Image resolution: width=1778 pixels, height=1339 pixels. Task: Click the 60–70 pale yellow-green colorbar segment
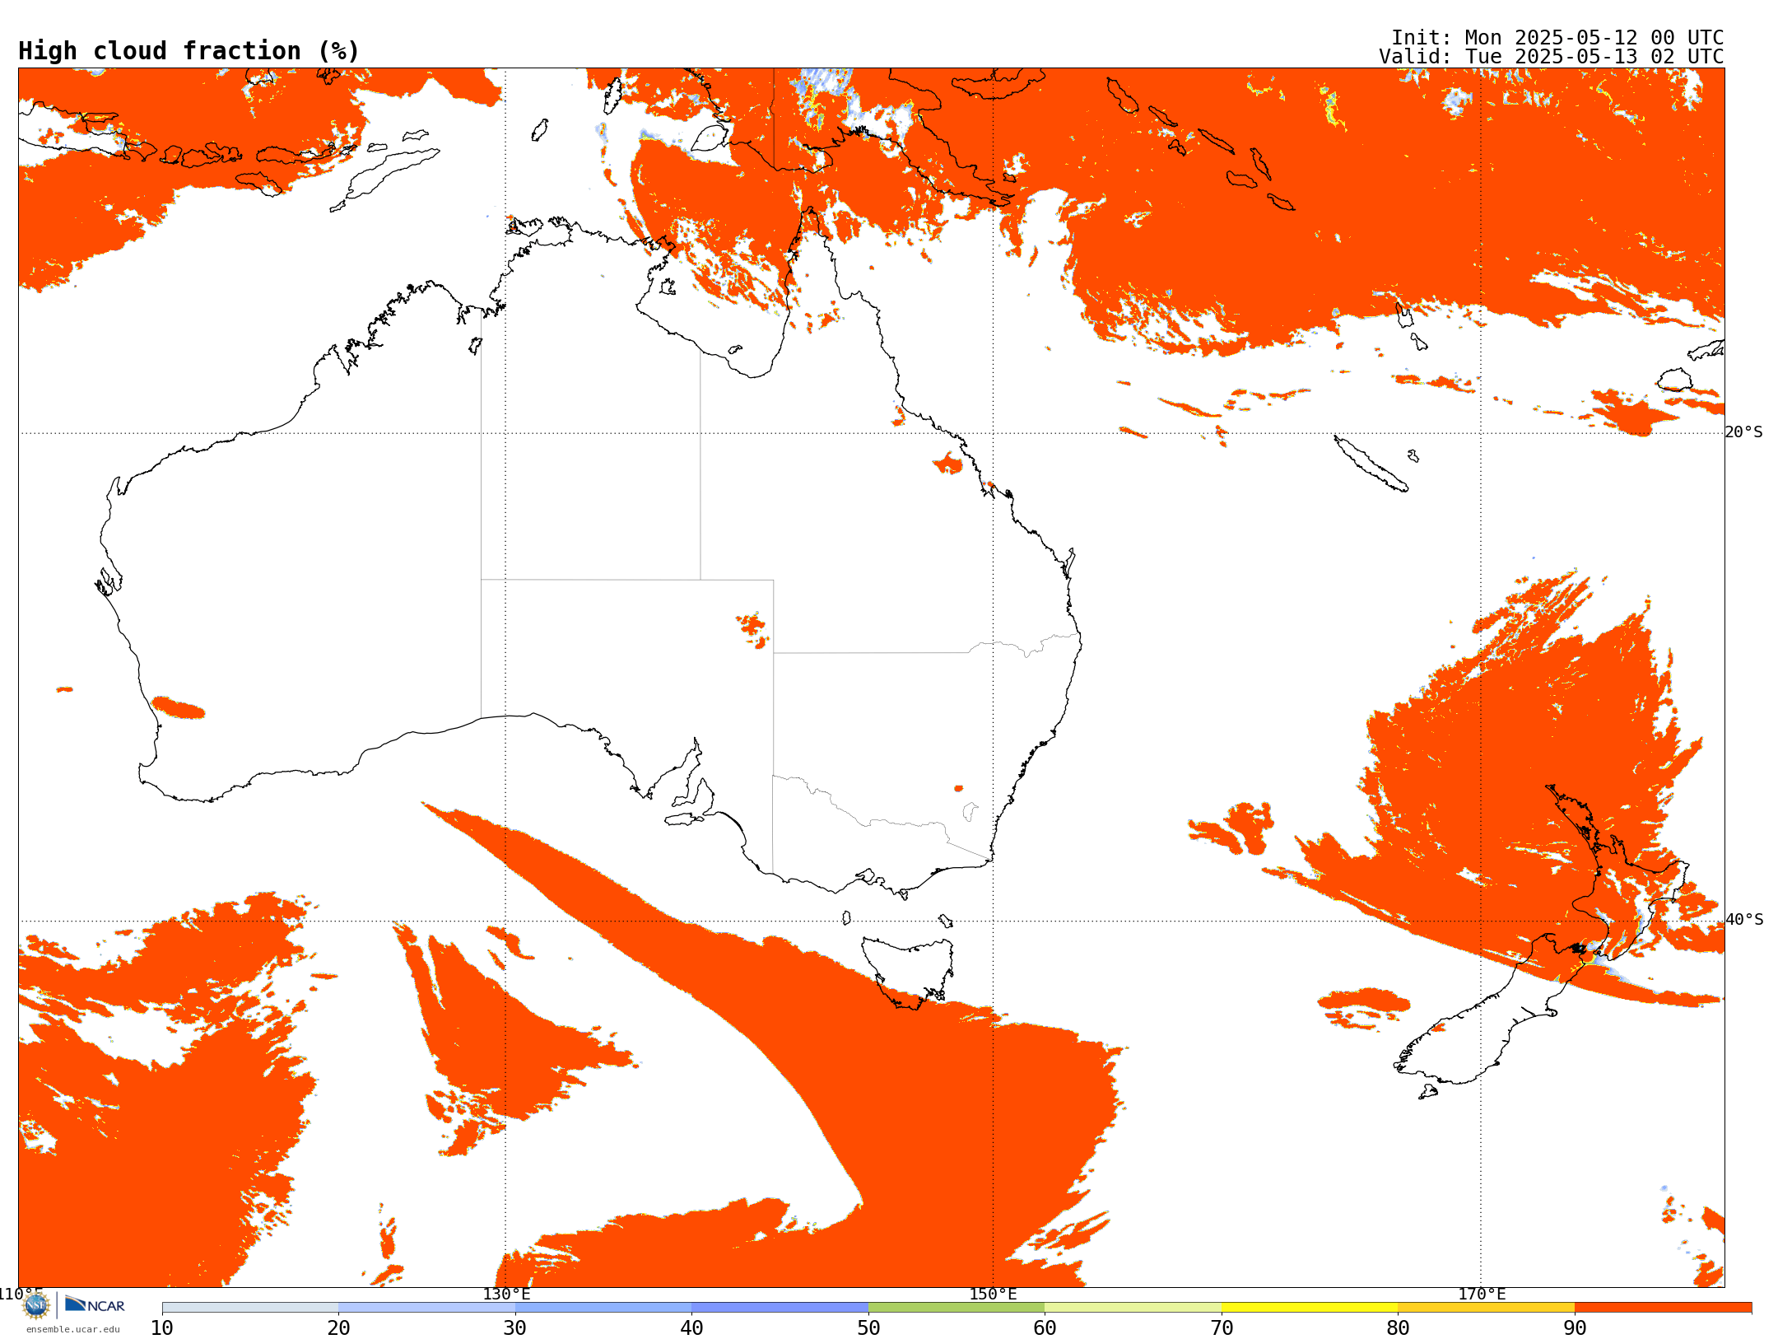(x=1133, y=1308)
